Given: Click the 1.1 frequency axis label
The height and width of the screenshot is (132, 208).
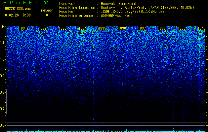Looking at the screenshot, I should 3,43.
